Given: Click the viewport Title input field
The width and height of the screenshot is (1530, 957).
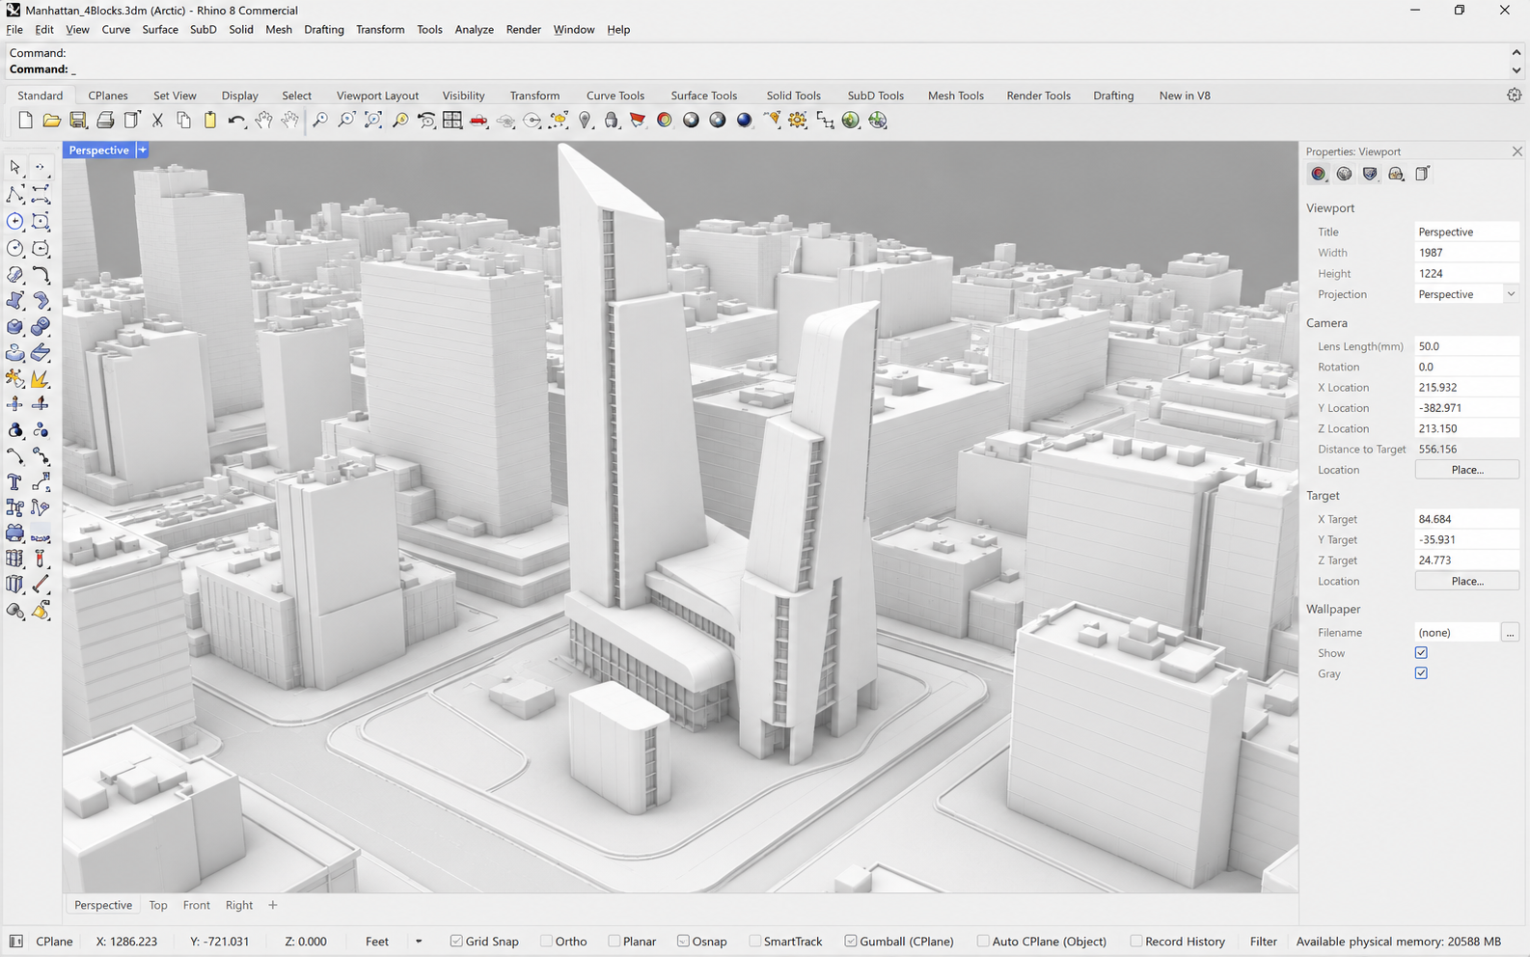Looking at the screenshot, I should (x=1466, y=232).
